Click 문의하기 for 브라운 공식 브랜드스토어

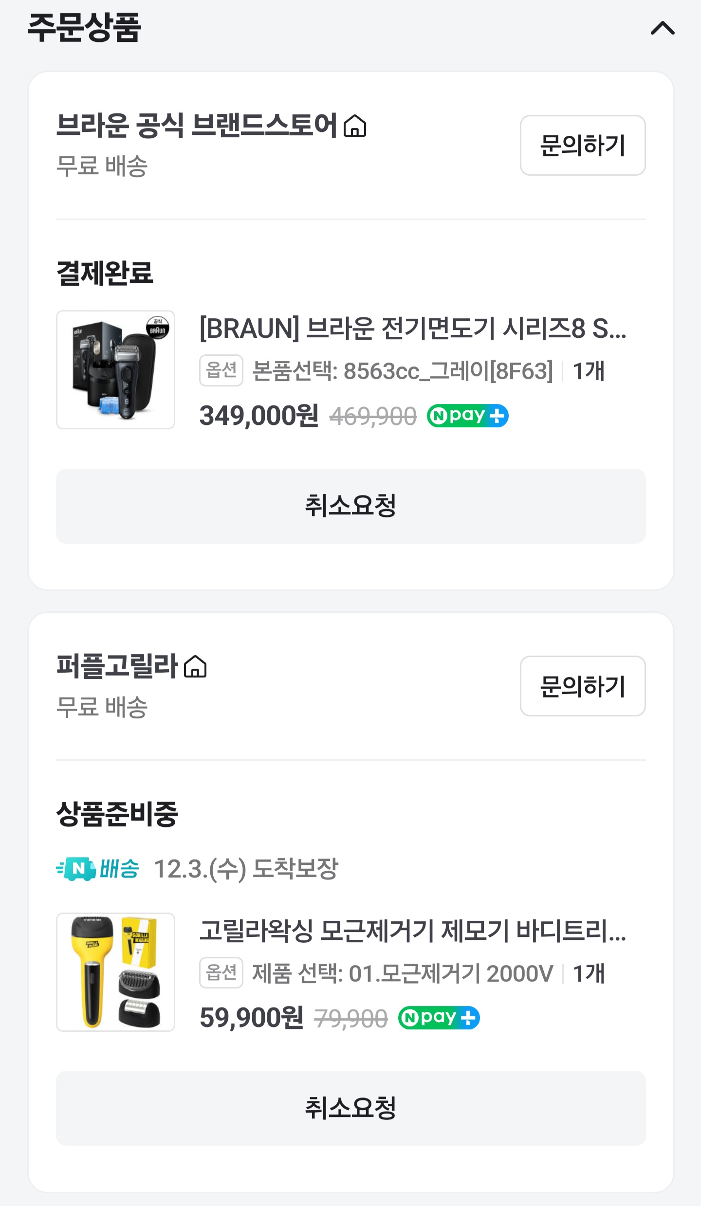coord(582,146)
